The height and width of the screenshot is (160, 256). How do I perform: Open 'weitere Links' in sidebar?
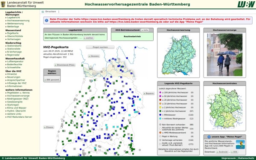click(x=14, y=114)
